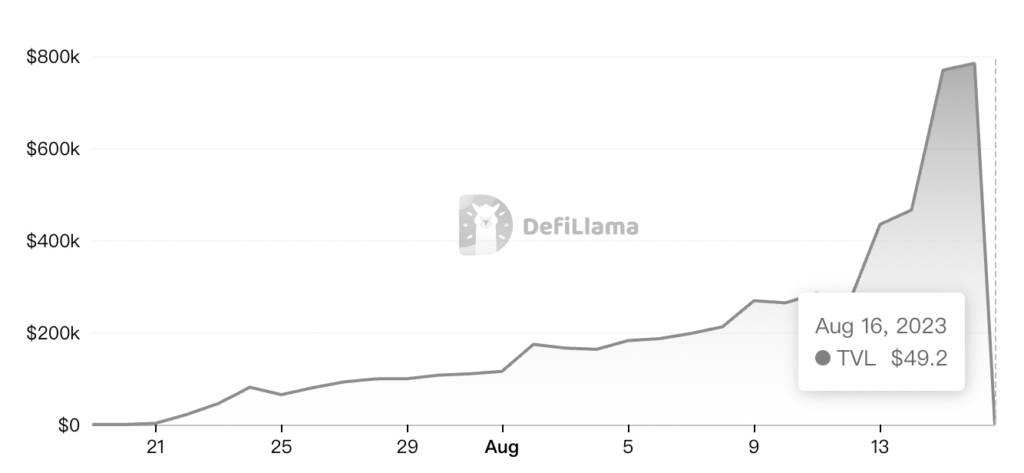Viewport: 1024px width, 473px height.
Task: Click the $400k y-axis label
Action: click(53, 241)
